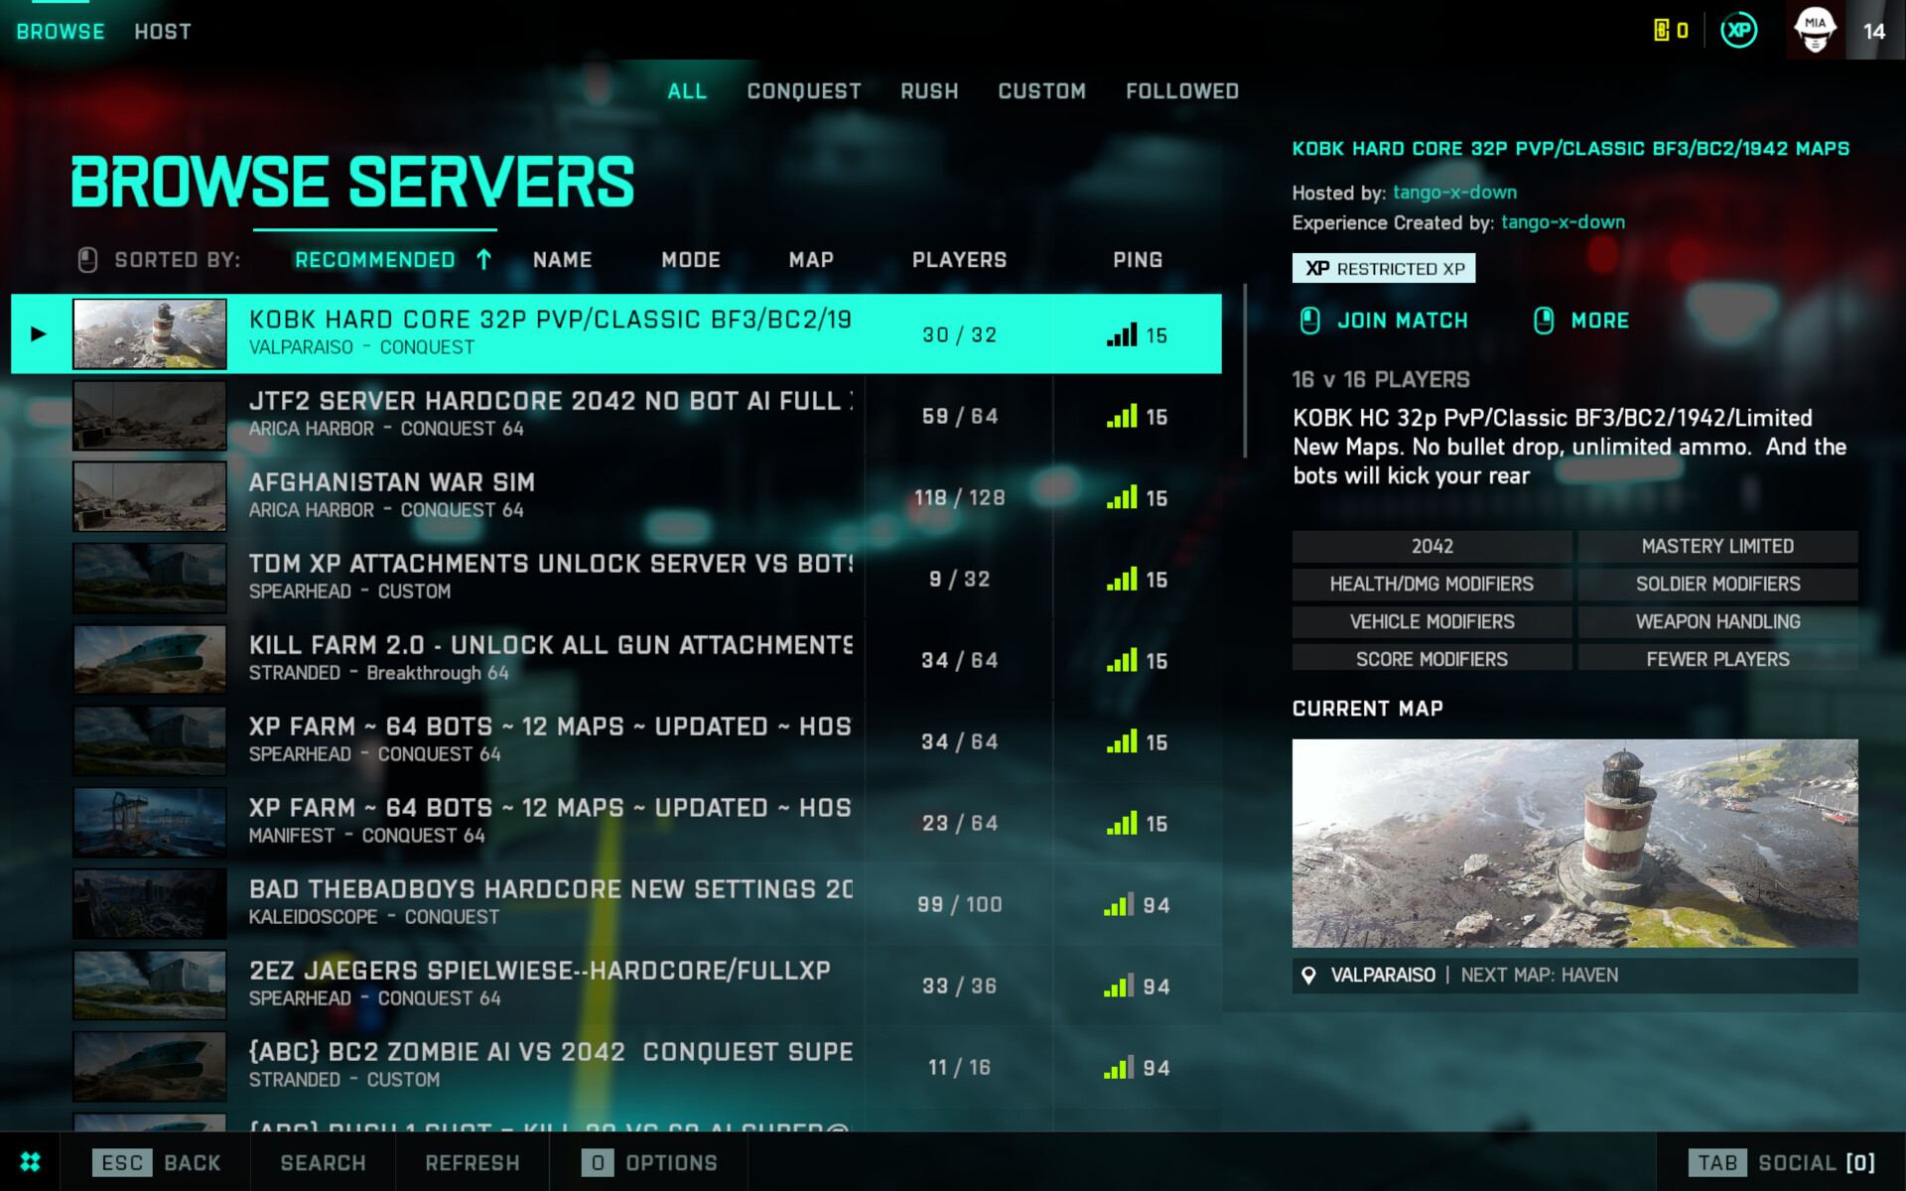Toggle Recommended sort direction arrow
Viewport: 1906px width, 1191px height.
tap(483, 260)
